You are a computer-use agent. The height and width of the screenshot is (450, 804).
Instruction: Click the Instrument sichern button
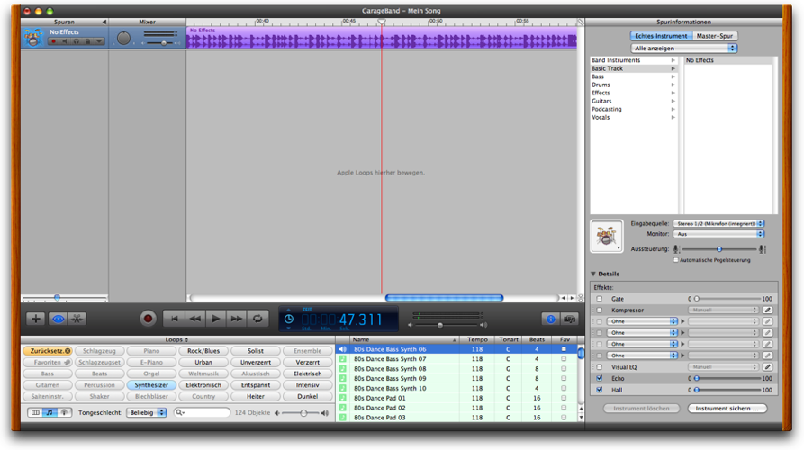pyautogui.click(x=727, y=408)
